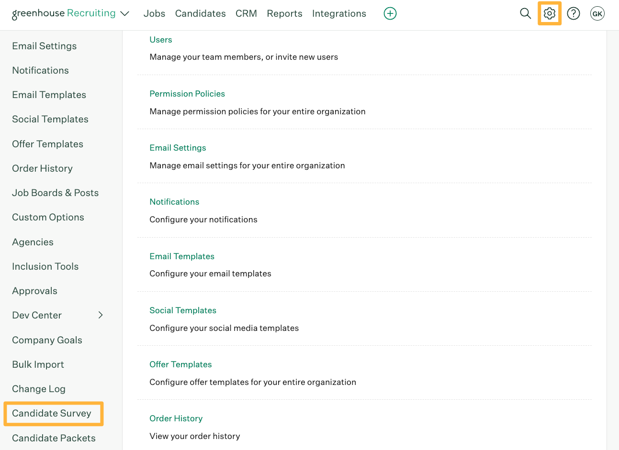Image resolution: width=619 pixels, height=450 pixels.
Task: Select Integrations in the top navigation
Action: coord(339,13)
